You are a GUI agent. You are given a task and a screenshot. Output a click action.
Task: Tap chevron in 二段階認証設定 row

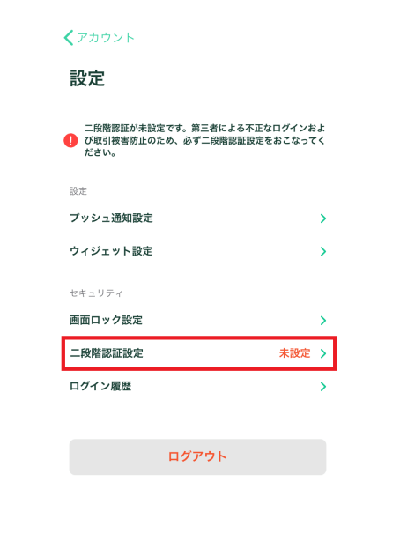323,353
